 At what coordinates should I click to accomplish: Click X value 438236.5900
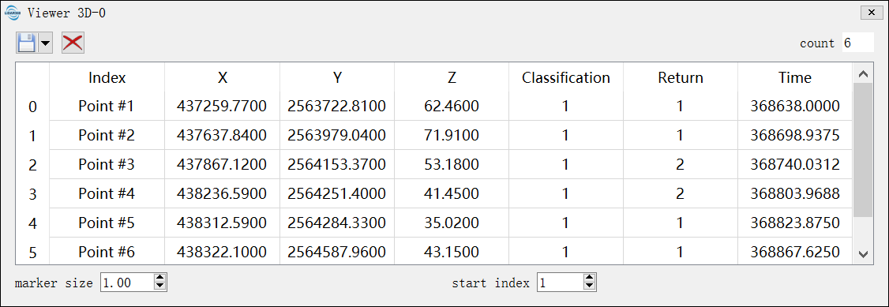pyautogui.click(x=223, y=194)
